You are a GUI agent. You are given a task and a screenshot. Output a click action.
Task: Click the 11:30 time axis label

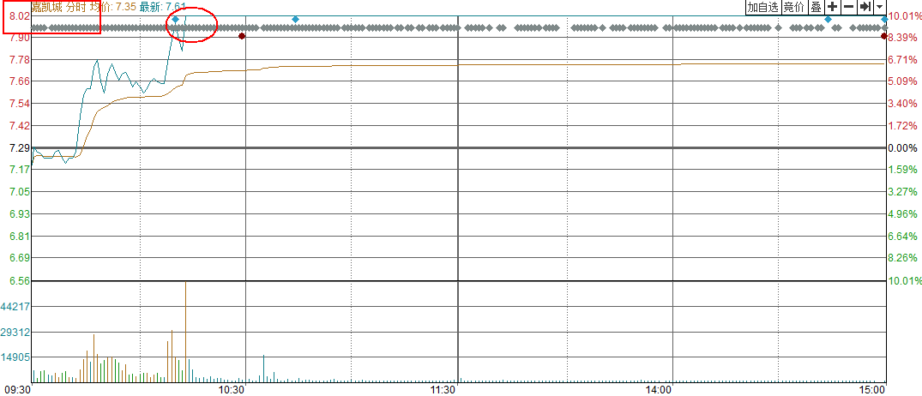click(443, 389)
